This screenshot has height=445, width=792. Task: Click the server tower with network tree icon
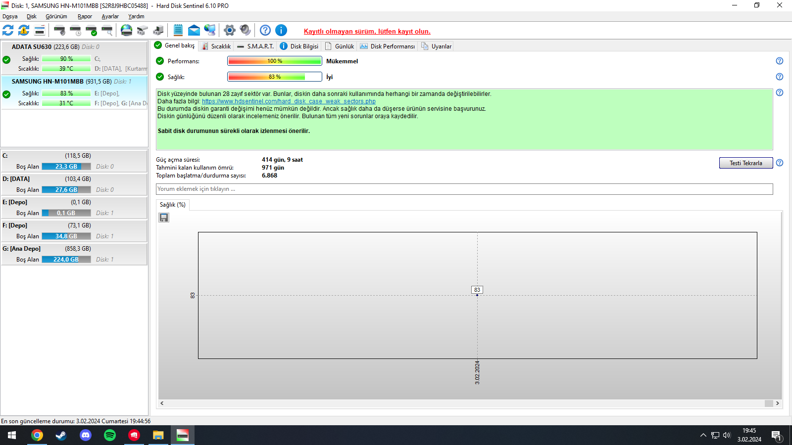pos(158,30)
